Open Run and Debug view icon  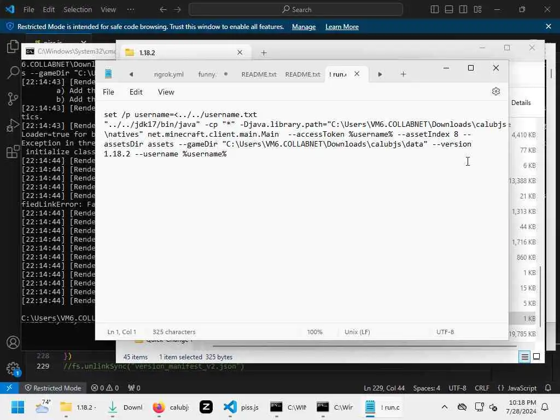(13, 125)
